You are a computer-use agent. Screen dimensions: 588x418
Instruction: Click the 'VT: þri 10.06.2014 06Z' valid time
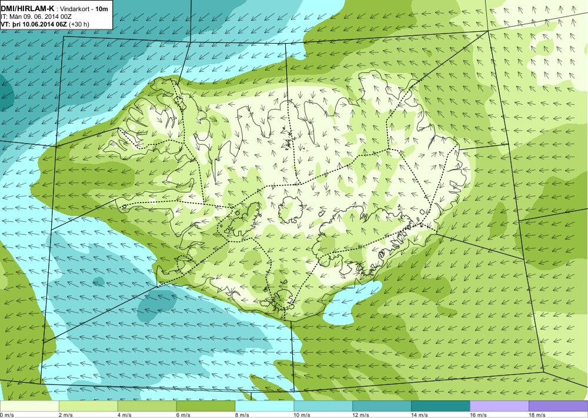(x=35, y=24)
